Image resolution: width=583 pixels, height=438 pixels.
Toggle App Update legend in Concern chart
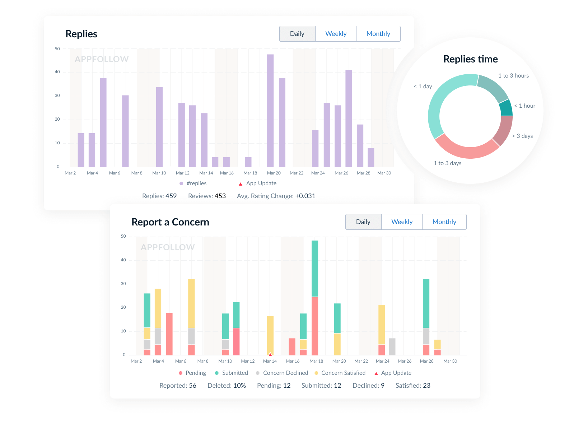click(376, 373)
